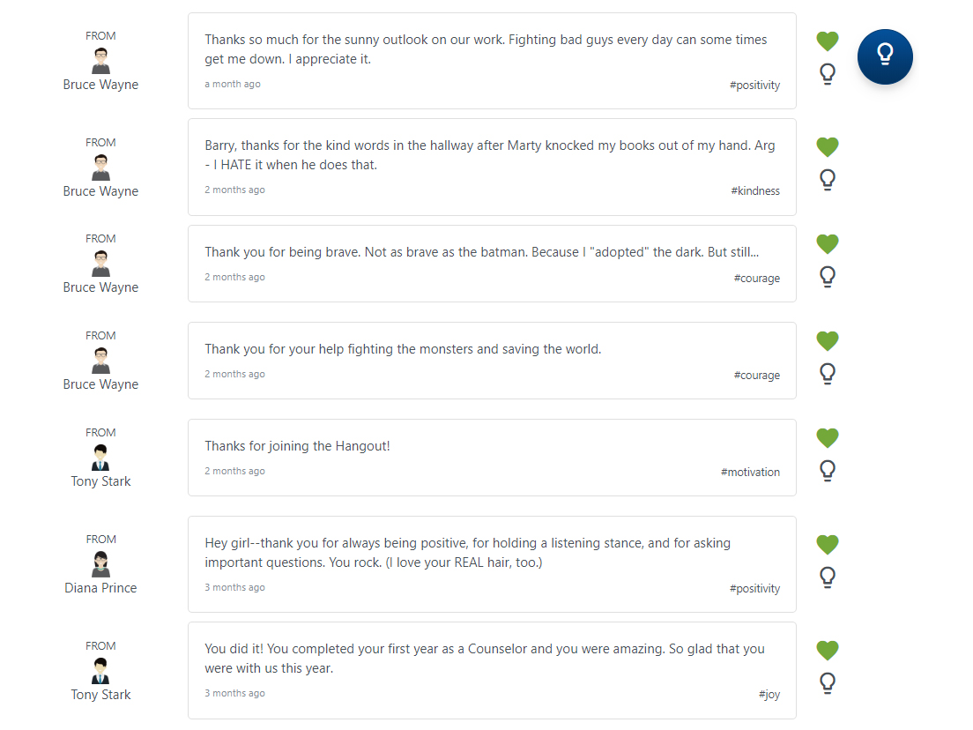The image size is (973, 730).
Task: Open Diana Prince's avatar
Action: 100,564
